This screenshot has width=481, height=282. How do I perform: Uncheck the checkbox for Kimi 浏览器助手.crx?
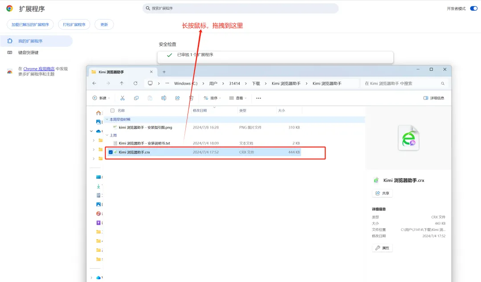(111, 152)
